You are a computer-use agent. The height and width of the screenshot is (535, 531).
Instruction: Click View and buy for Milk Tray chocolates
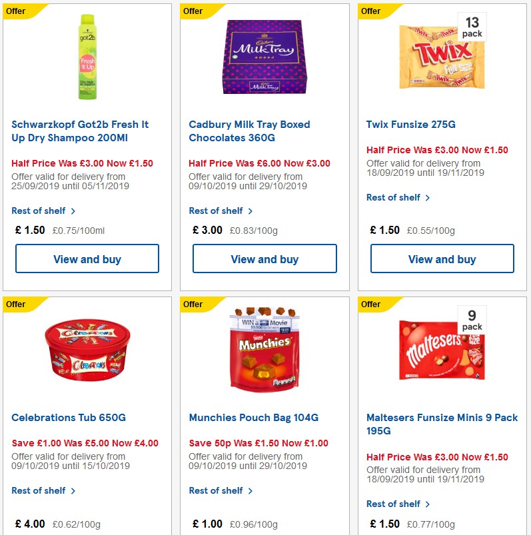pos(265,259)
